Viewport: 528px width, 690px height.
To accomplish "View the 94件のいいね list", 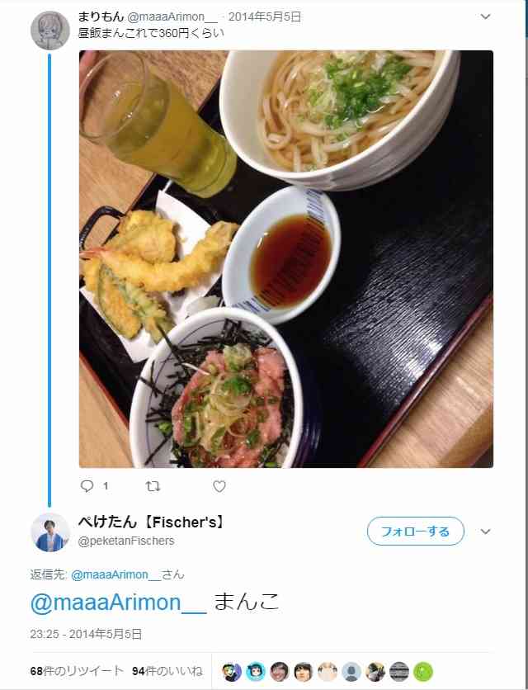I will [x=167, y=671].
